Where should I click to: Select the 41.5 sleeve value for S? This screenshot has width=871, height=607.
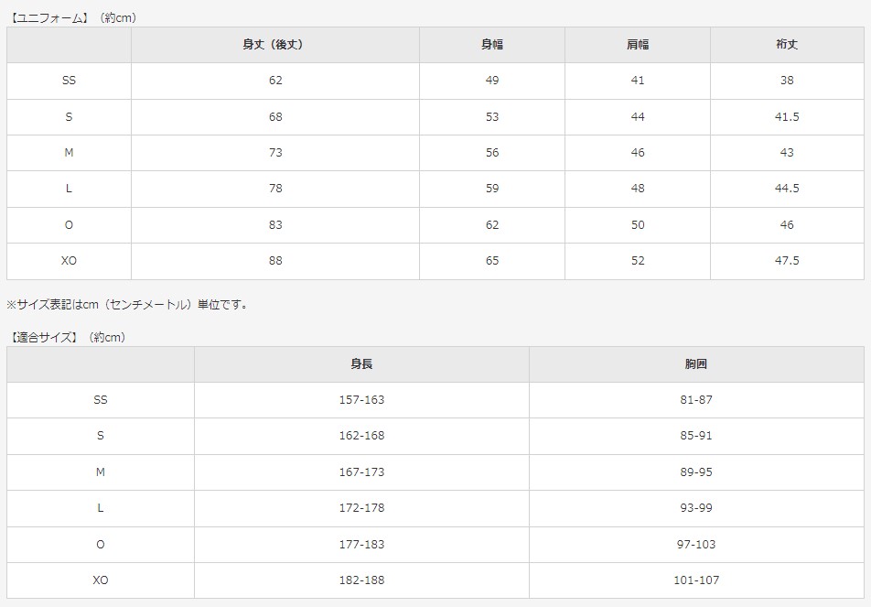click(x=787, y=117)
